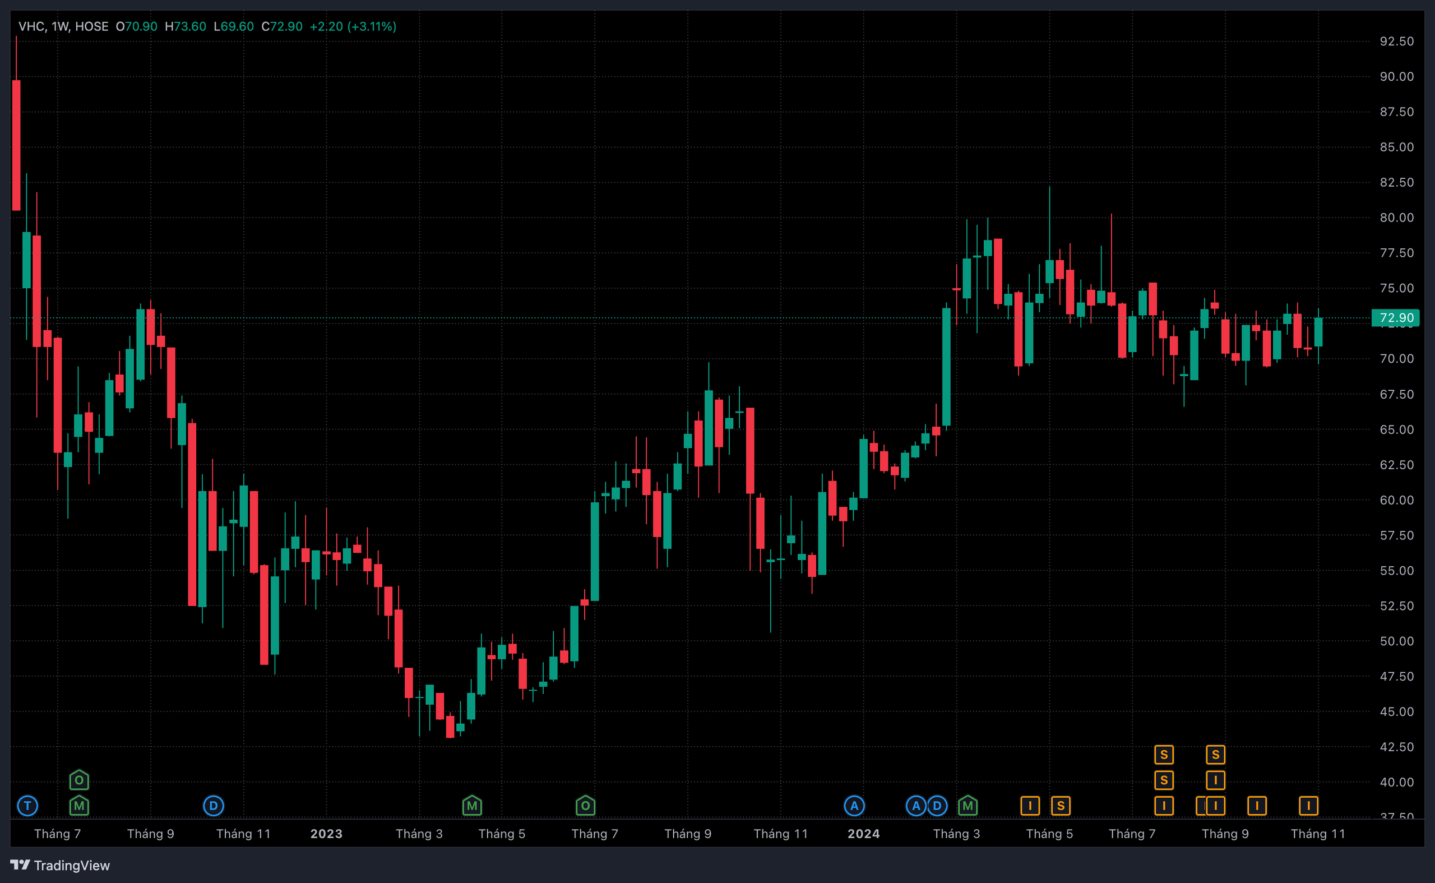
Task: Click the blue D marker next to Tháng 3 2024
Action: coord(937,806)
